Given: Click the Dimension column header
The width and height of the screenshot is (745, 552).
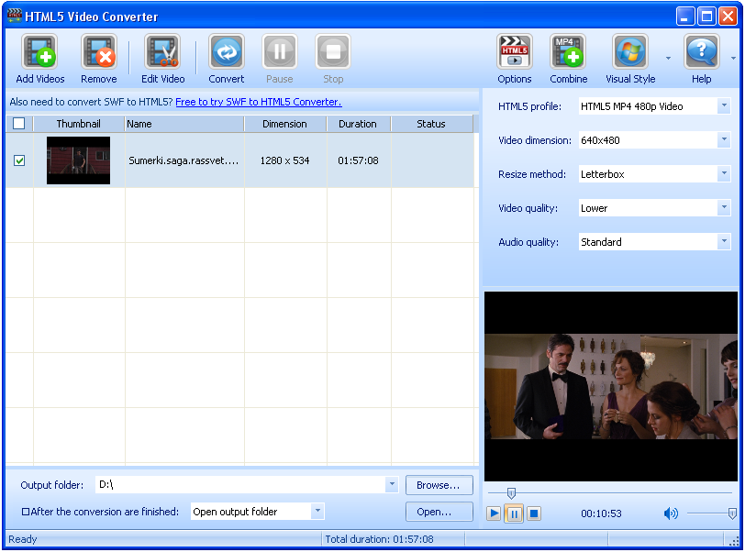Looking at the screenshot, I should coord(285,124).
